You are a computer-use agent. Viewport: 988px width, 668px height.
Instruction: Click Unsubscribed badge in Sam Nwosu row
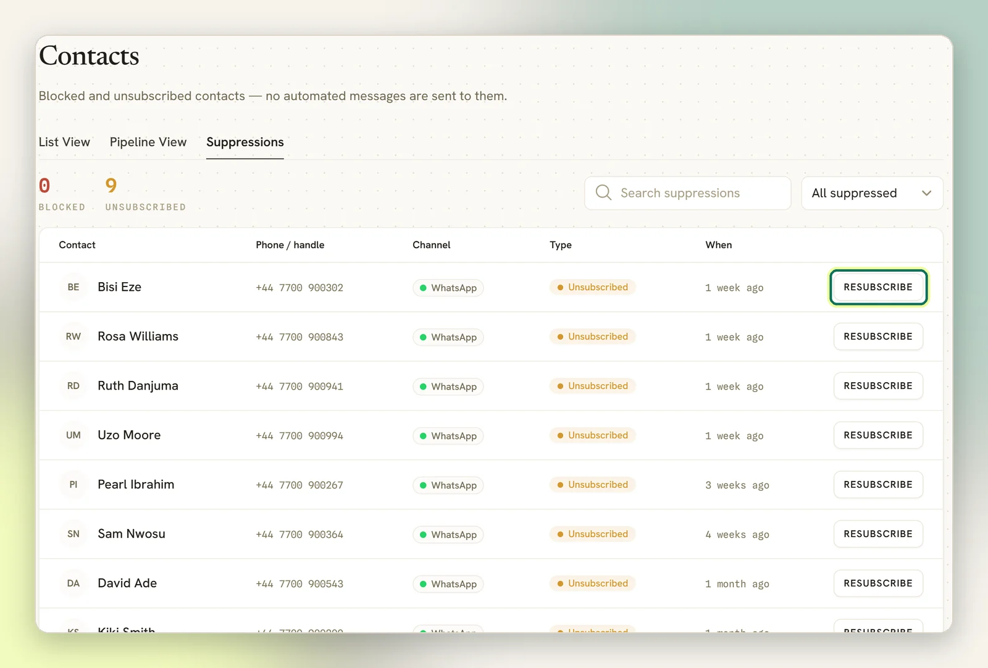(593, 534)
